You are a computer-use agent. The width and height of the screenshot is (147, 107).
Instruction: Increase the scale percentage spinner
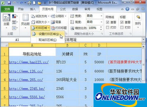(x=101, y=27)
